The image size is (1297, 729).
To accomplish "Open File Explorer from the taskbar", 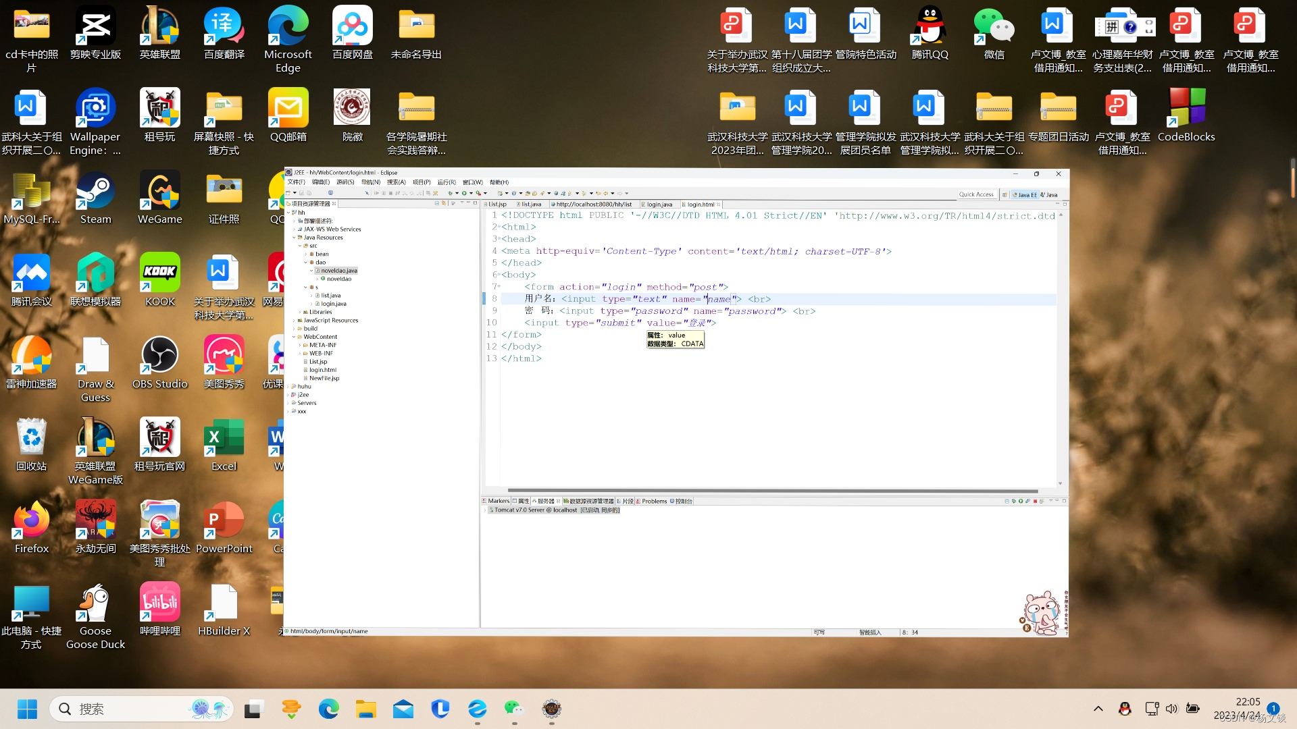I will pyautogui.click(x=365, y=709).
